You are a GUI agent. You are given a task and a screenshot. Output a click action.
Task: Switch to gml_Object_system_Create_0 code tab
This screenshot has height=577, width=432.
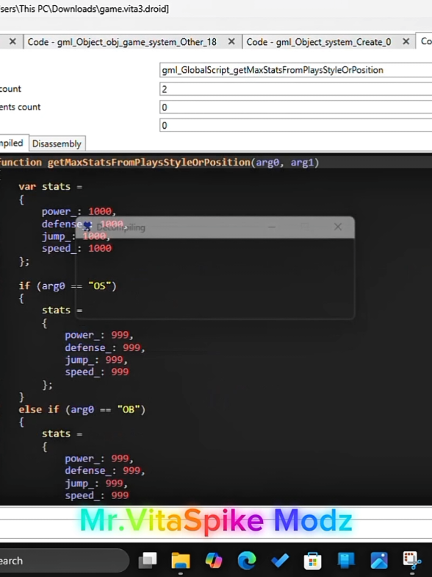pyautogui.click(x=319, y=42)
